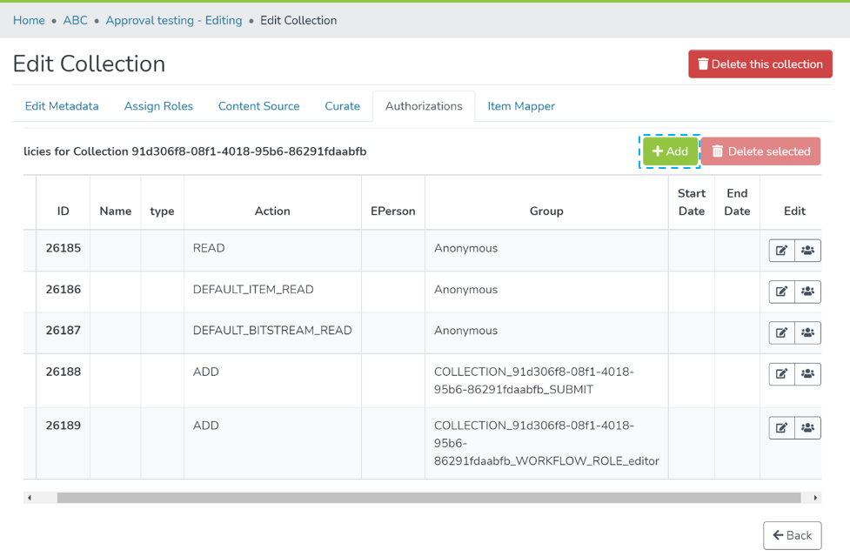This screenshot has width=850, height=557.
Task: Select the Item Mapper tab
Action: pos(520,106)
